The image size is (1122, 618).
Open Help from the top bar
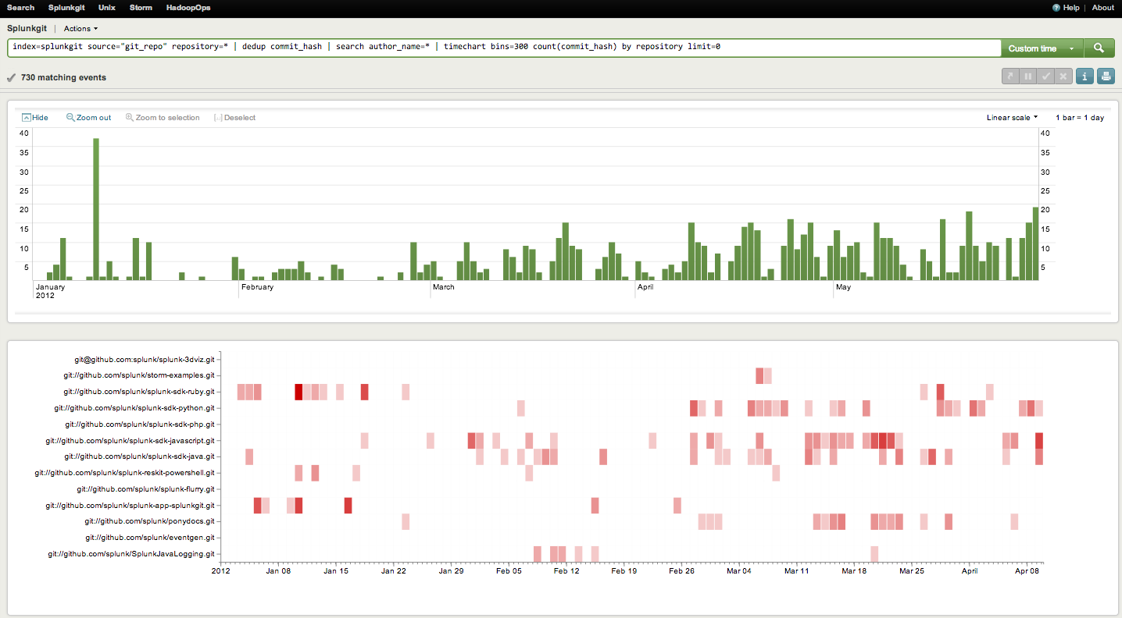tap(1066, 8)
